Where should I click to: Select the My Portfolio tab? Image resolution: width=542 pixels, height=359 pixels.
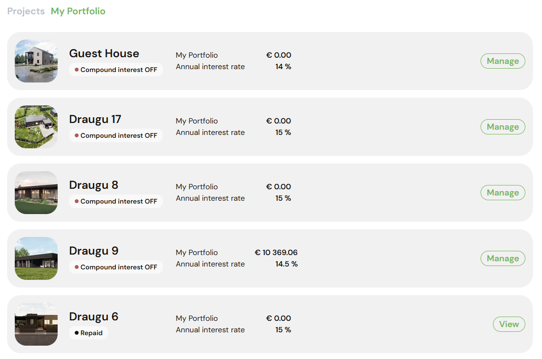(x=78, y=11)
